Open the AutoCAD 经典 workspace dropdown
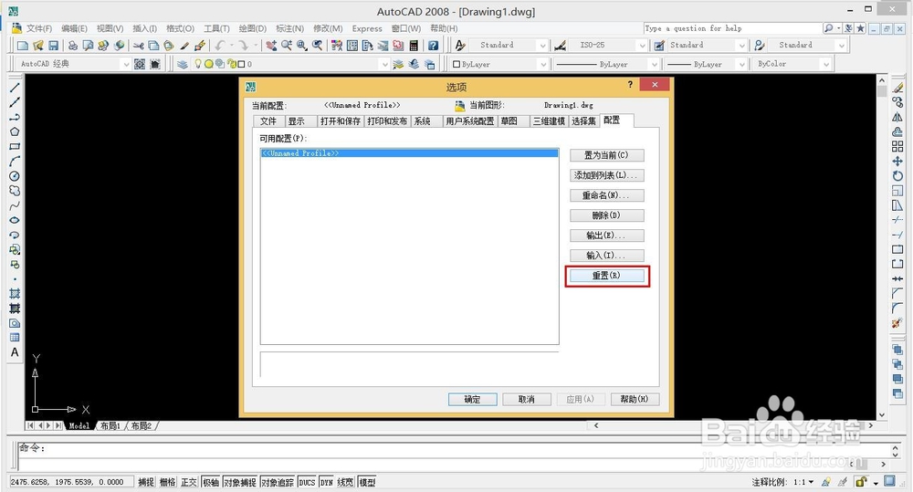The height and width of the screenshot is (492, 913). [x=126, y=64]
